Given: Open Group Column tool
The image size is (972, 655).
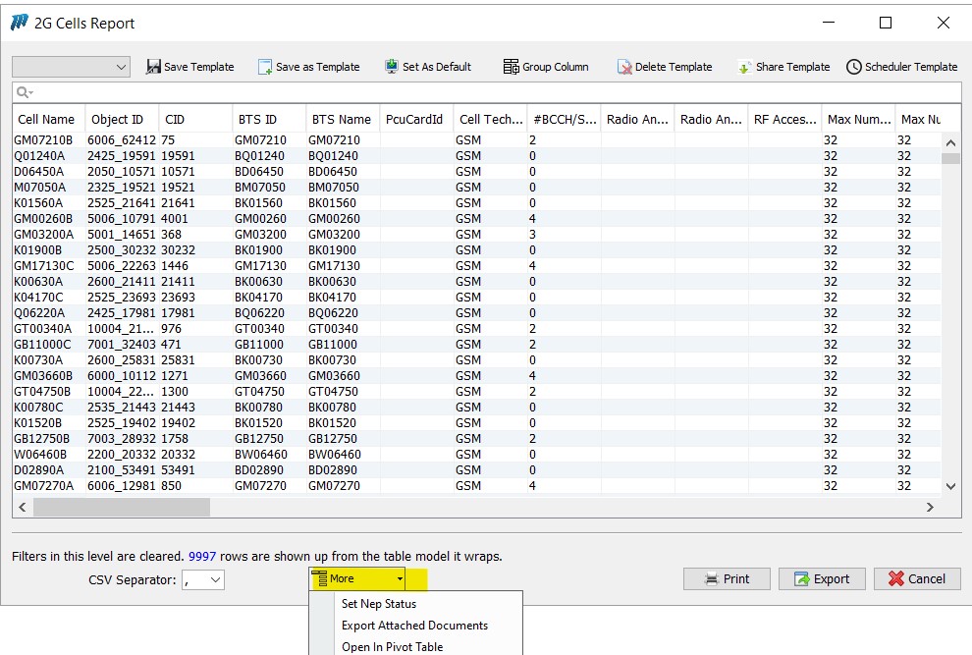Looking at the screenshot, I should (x=511, y=67).
